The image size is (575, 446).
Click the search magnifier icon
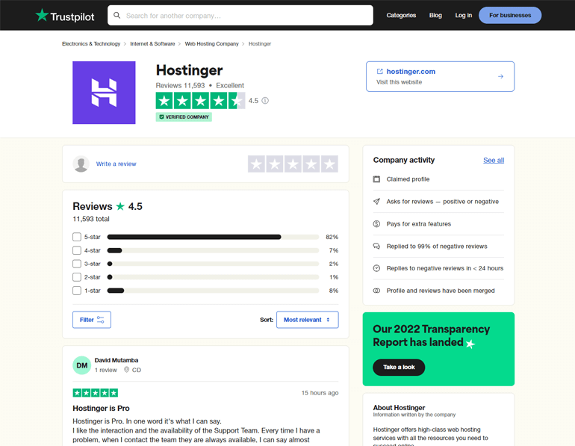117,16
